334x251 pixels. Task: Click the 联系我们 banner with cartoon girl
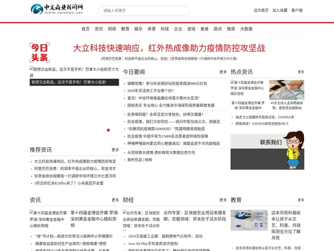(x=267, y=151)
